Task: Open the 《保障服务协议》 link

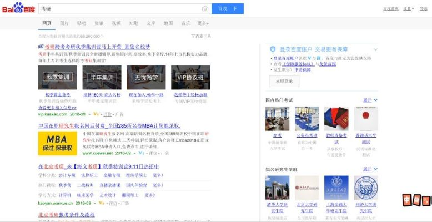Action: pyautogui.click(x=298, y=64)
